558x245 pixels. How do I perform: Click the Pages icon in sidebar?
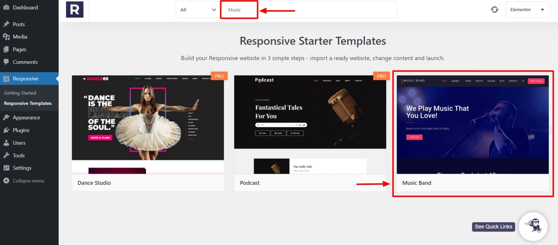(6, 49)
